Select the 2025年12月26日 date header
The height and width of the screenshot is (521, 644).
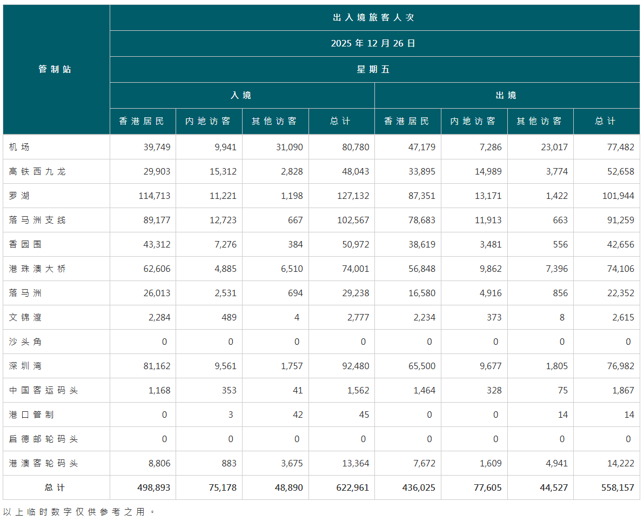click(x=374, y=43)
